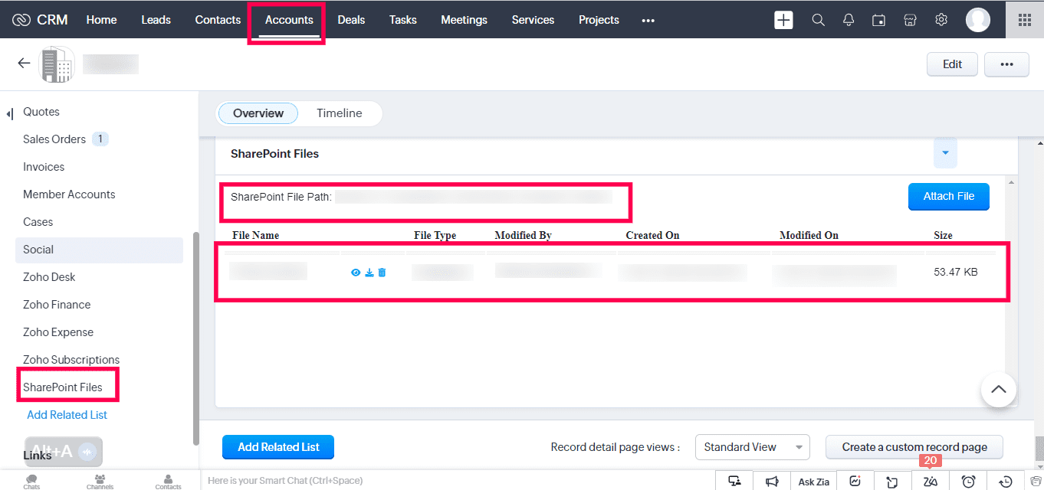This screenshot has height=490, width=1044.
Task: Open the calendar icon in top bar
Action: (x=879, y=20)
